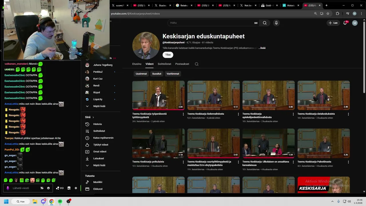
Task: Open Elokuvat in the Tutustu section
Action: [x=98, y=189]
